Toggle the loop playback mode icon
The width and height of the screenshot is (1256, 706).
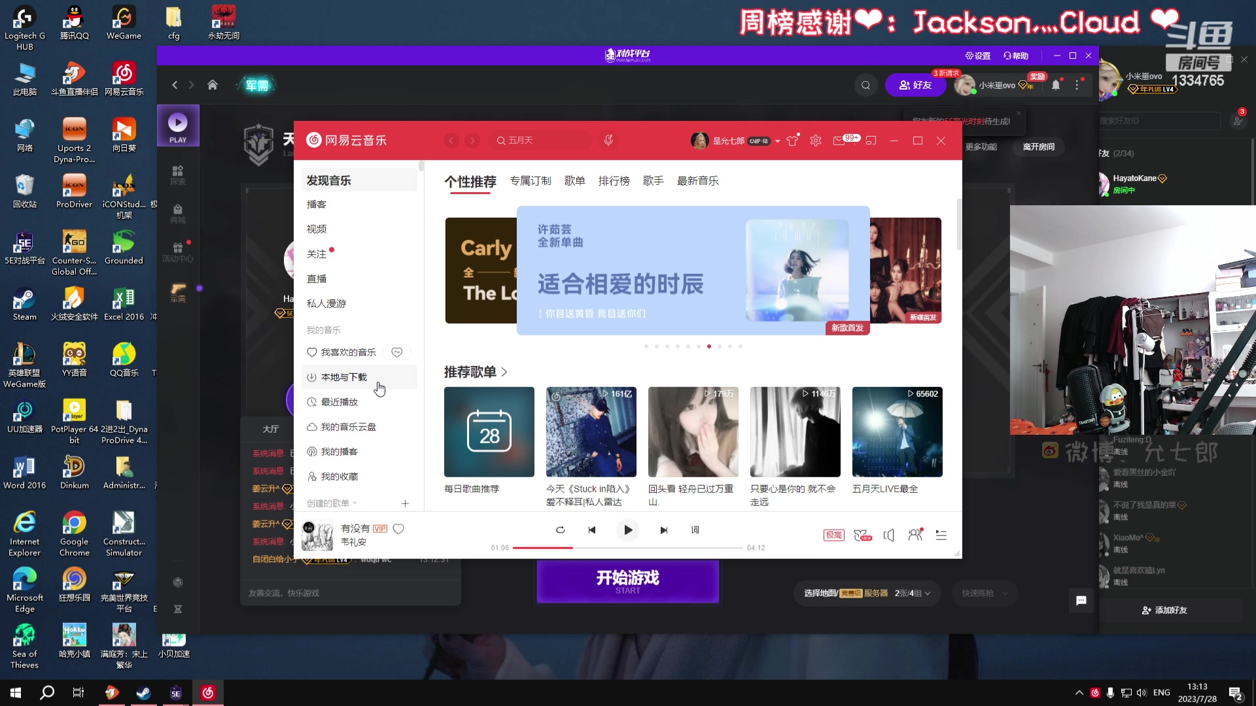(x=561, y=530)
